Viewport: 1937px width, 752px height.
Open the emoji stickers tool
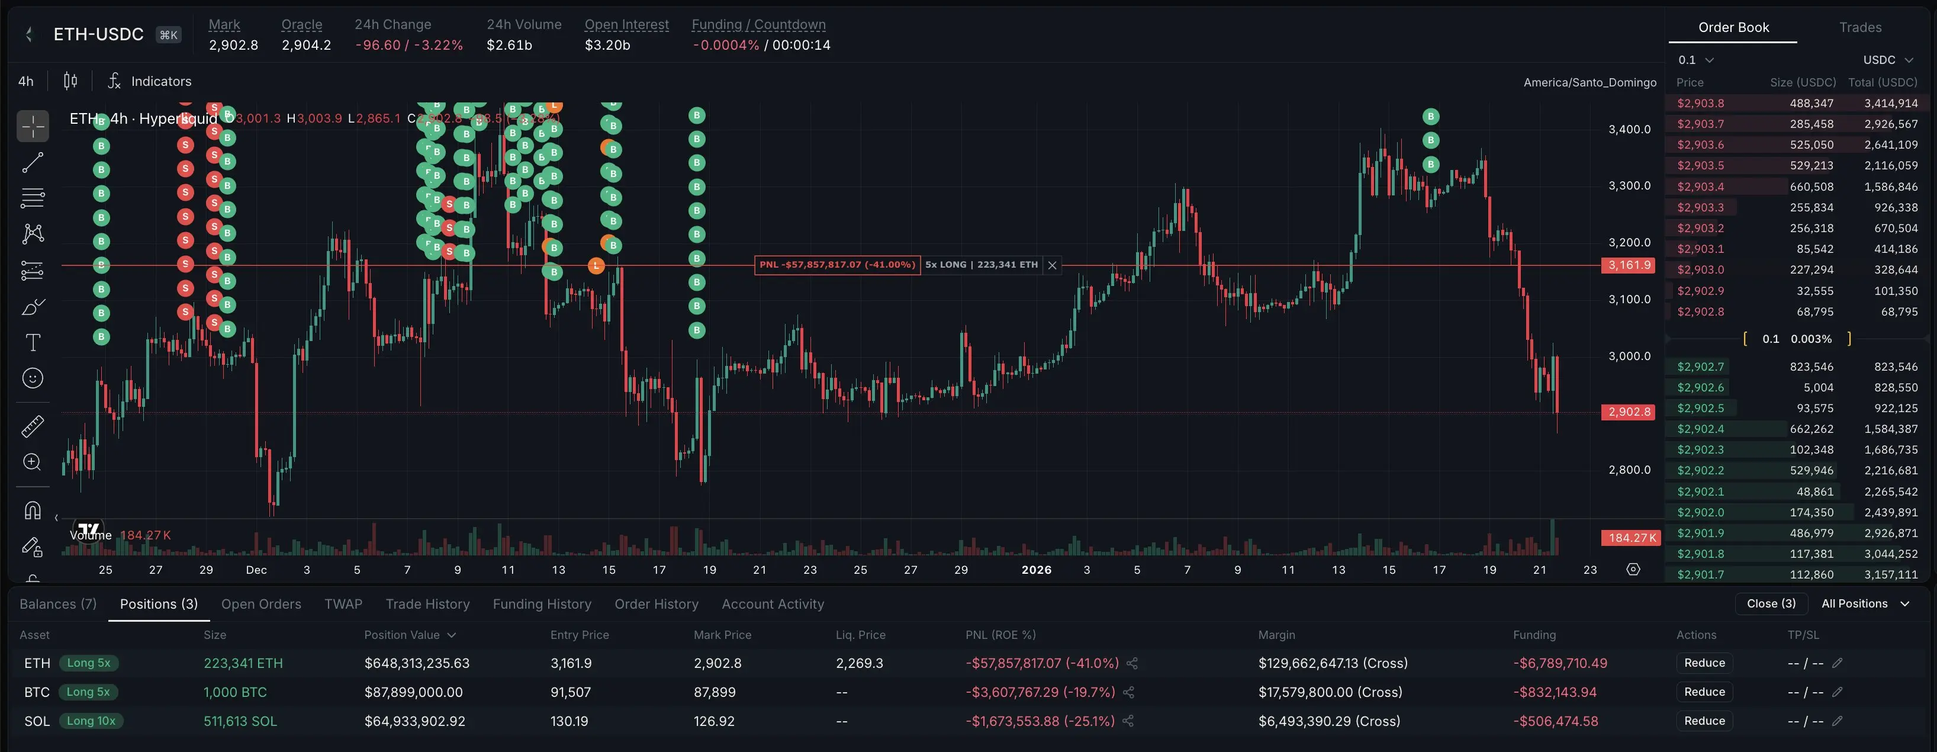coord(33,378)
